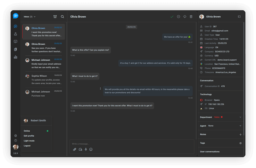Click phone number 02333666970
The height and width of the screenshot is (168, 256).
(x=219, y=68)
